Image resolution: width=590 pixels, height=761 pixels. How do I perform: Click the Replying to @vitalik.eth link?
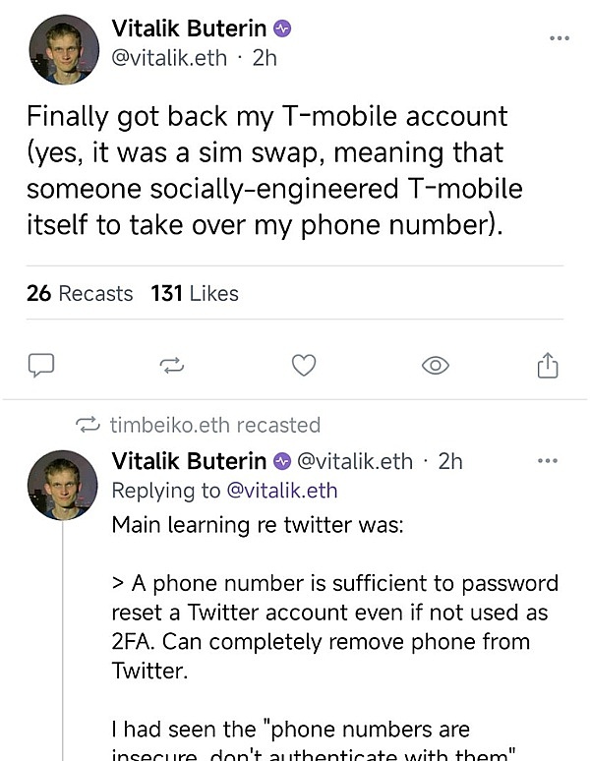pos(280,490)
